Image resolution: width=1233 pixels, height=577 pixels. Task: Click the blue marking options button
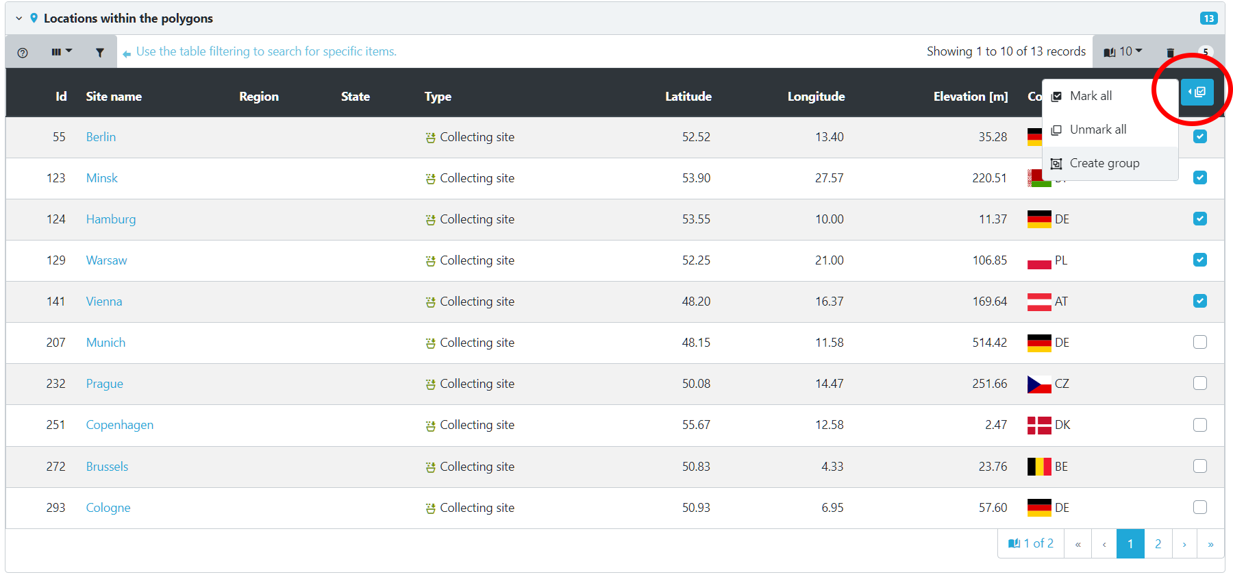(1197, 93)
